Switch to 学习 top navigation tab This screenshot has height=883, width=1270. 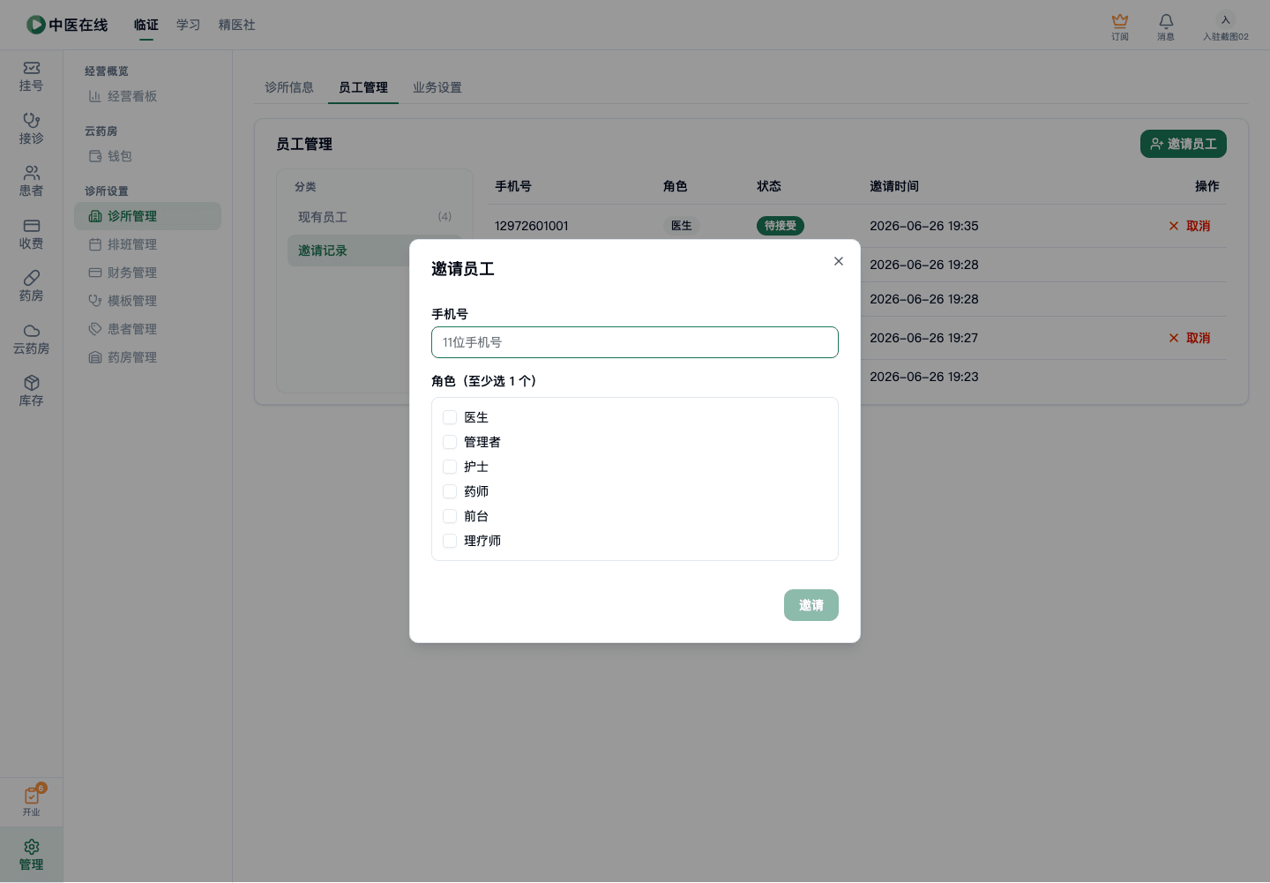coord(189,25)
